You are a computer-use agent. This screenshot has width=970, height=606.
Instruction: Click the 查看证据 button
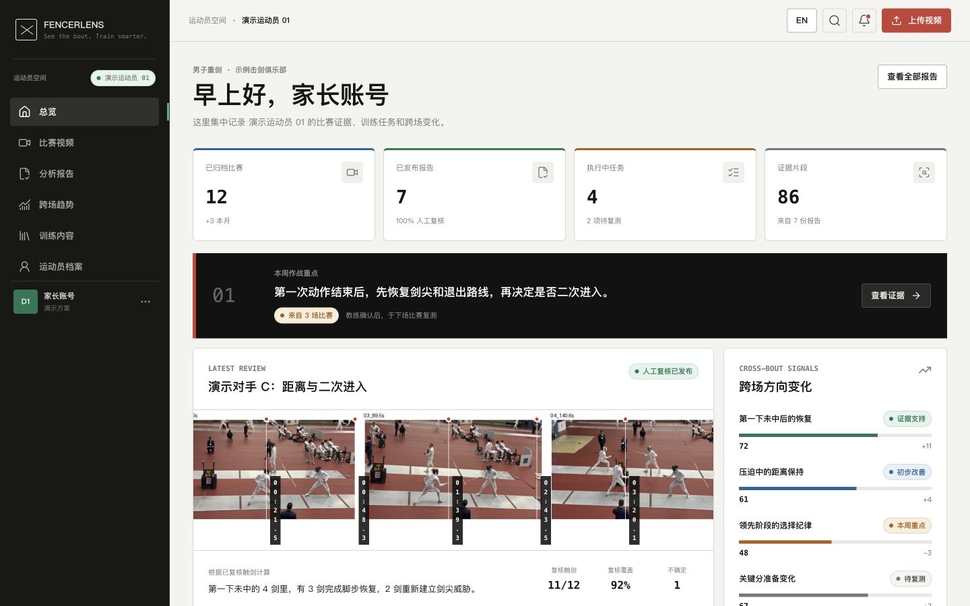(x=896, y=296)
